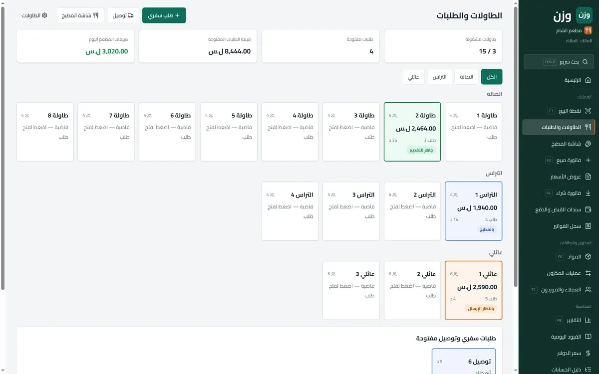The width and height of the screenshot is (599, 374).
Task: Select the utensils icon for الطاولات والطلبات in sidebar
Action: click(588, 127)
